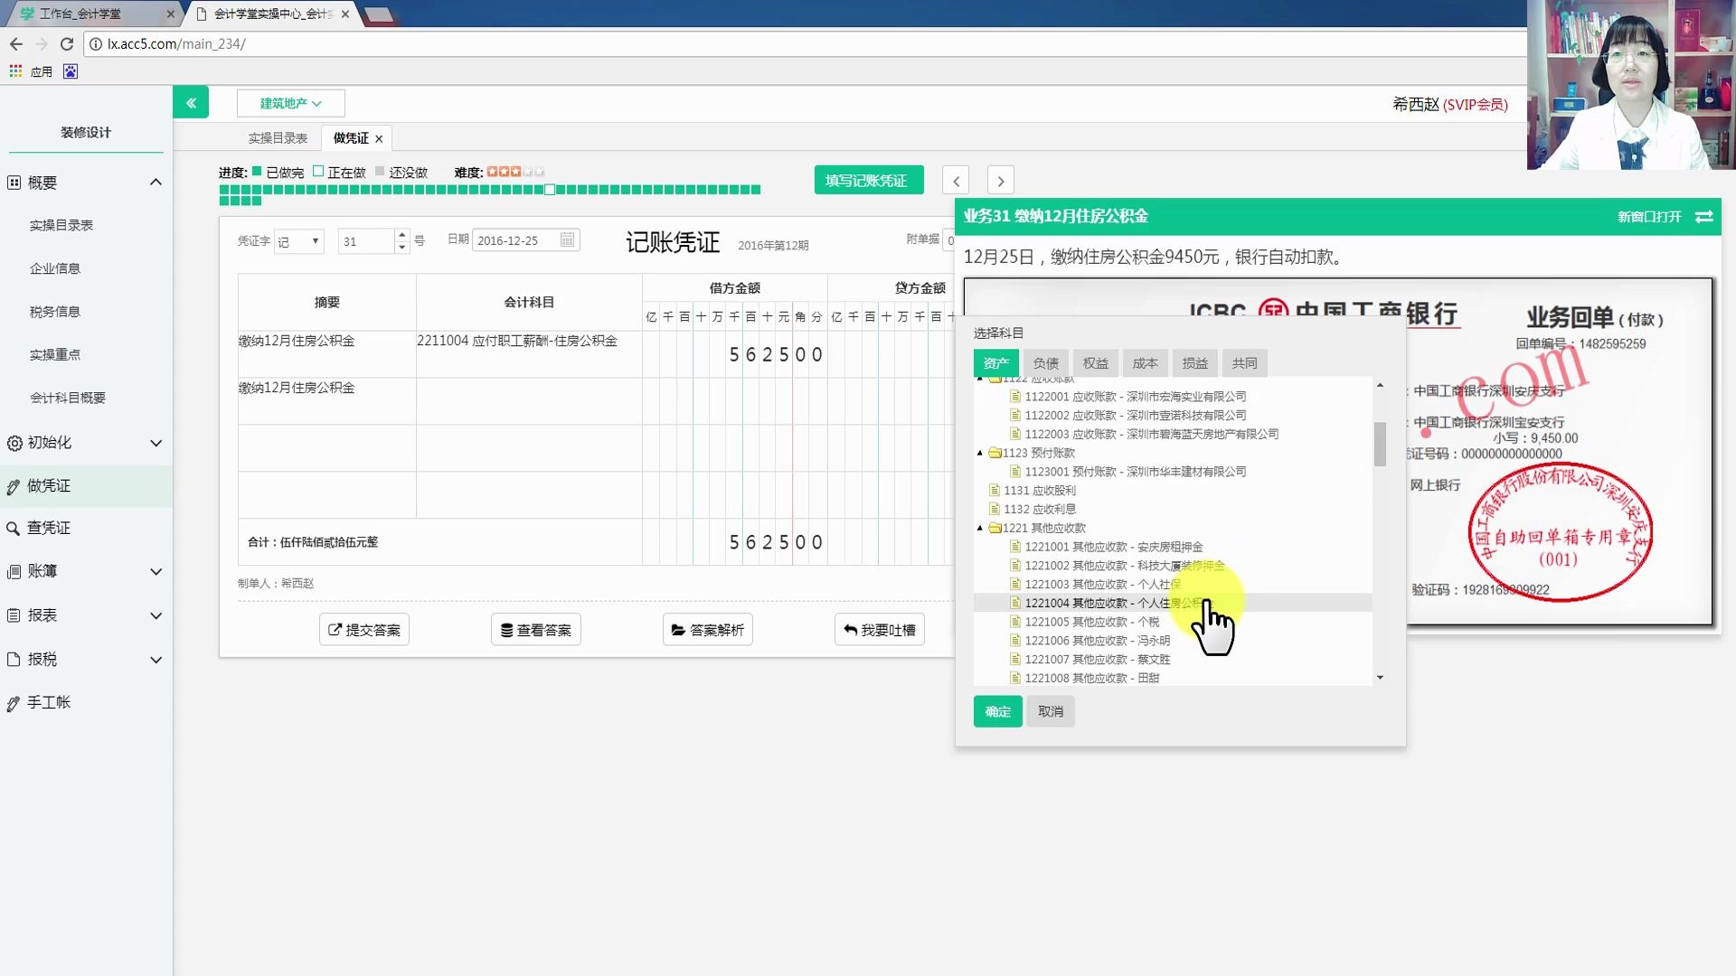
Task: Switch to the 负债 category tab
Action: click(1045, 362)
